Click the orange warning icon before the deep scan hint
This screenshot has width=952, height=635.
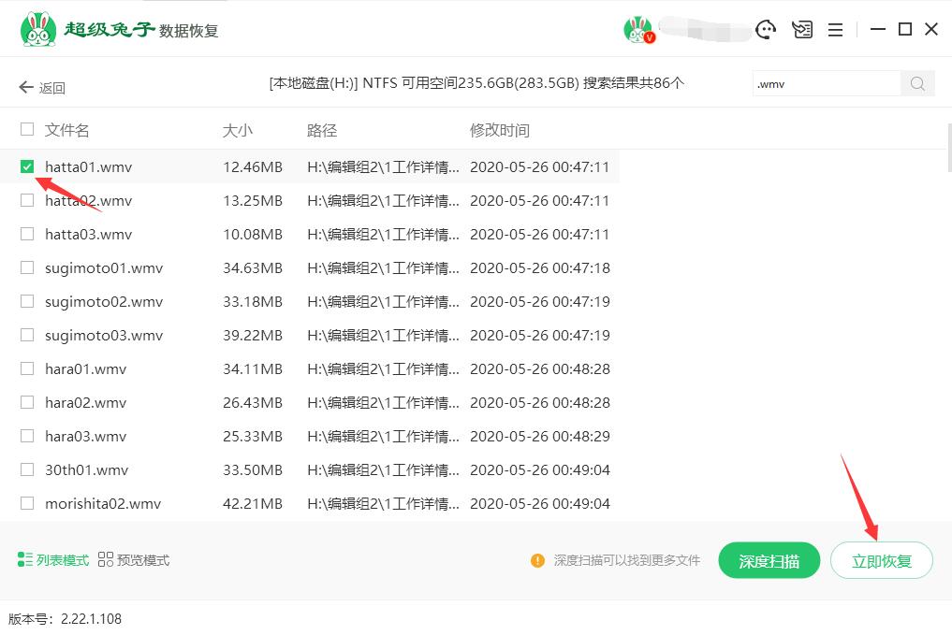tap(537, 560)
